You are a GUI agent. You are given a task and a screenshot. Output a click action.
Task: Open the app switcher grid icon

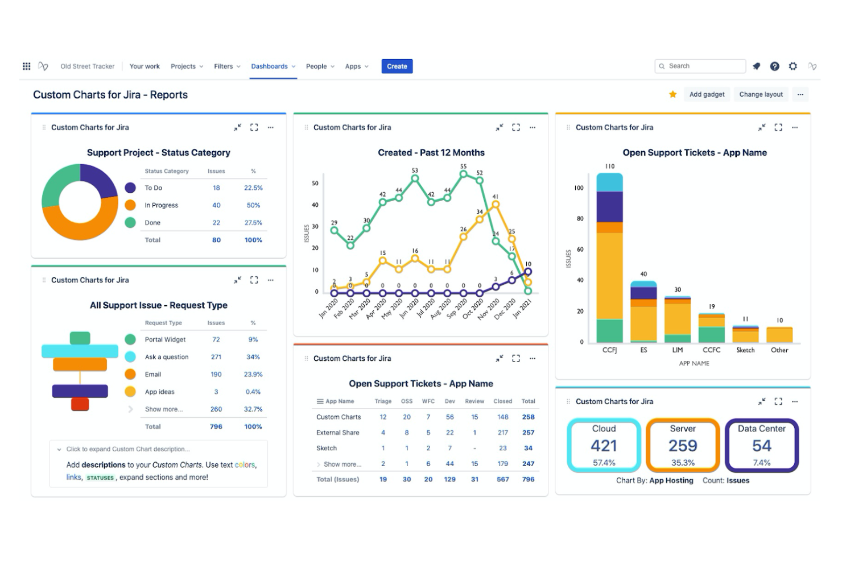tap(26, 67)
